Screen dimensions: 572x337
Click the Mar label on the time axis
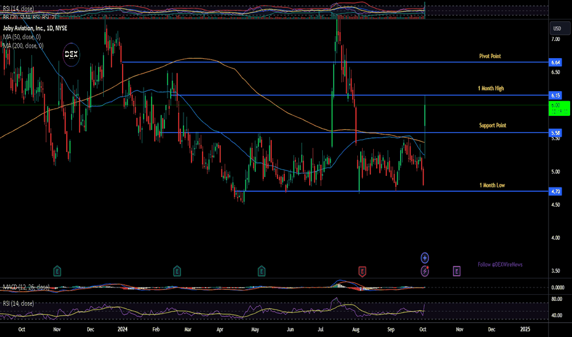tap(188, 330)
